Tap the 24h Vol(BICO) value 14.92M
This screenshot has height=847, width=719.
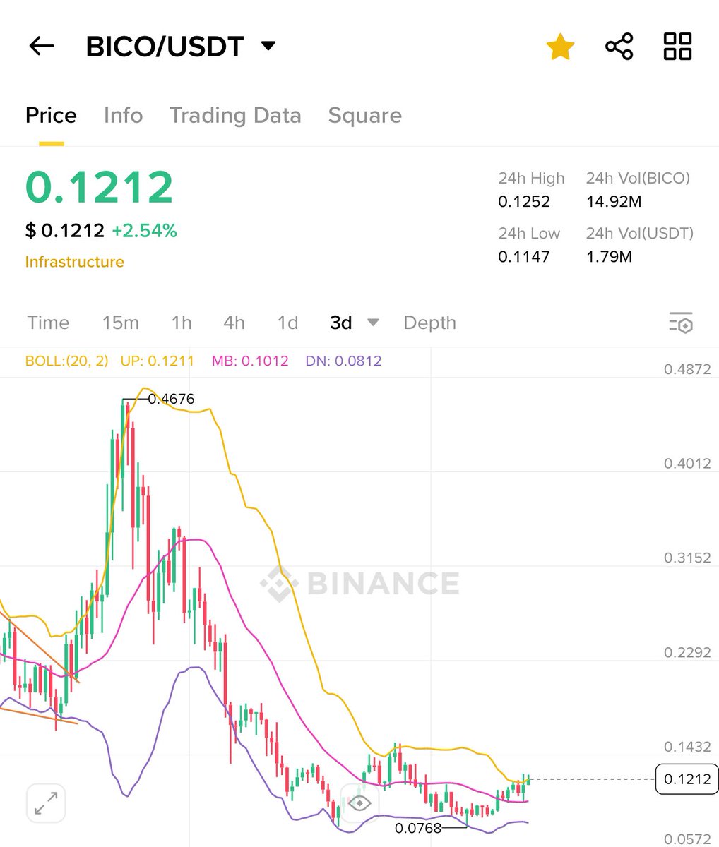pos(614,202)
